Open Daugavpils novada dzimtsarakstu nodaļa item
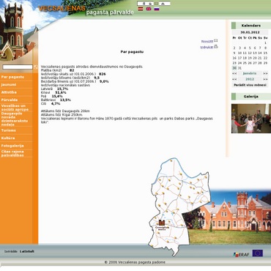The width and height of the screenshot is (271, 271). [x=15, y=119]
